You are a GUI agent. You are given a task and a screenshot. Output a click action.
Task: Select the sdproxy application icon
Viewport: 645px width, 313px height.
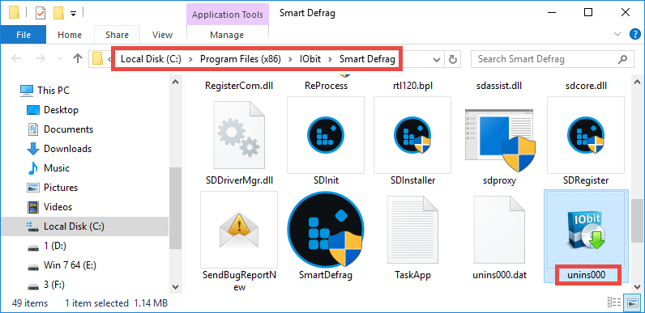coord(500,140)
